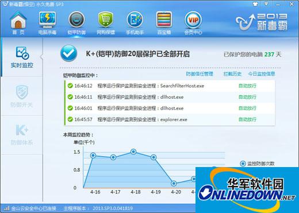Viewport: 299px width, 213px height.
Task: Select the 16:46:01 dllhost.exe log entry
Action: [x=140, y=109]
